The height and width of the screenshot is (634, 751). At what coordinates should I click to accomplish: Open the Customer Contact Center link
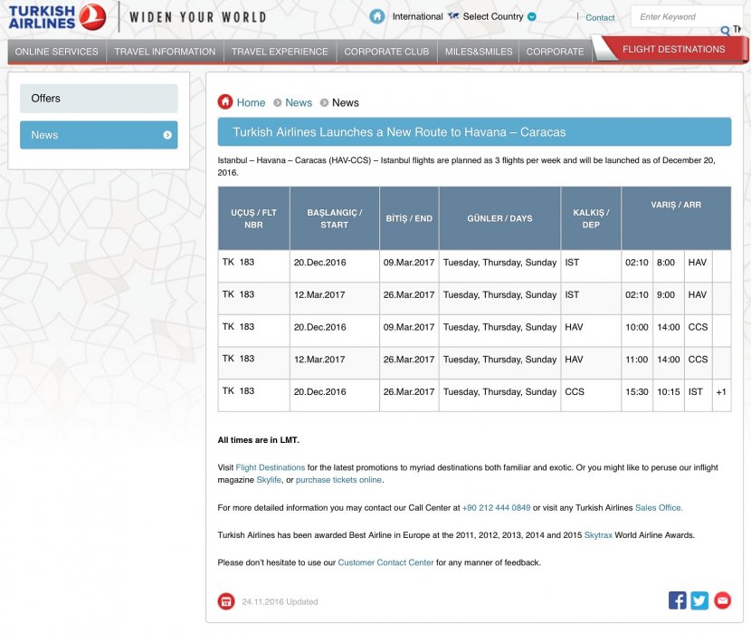click(385, 562)
